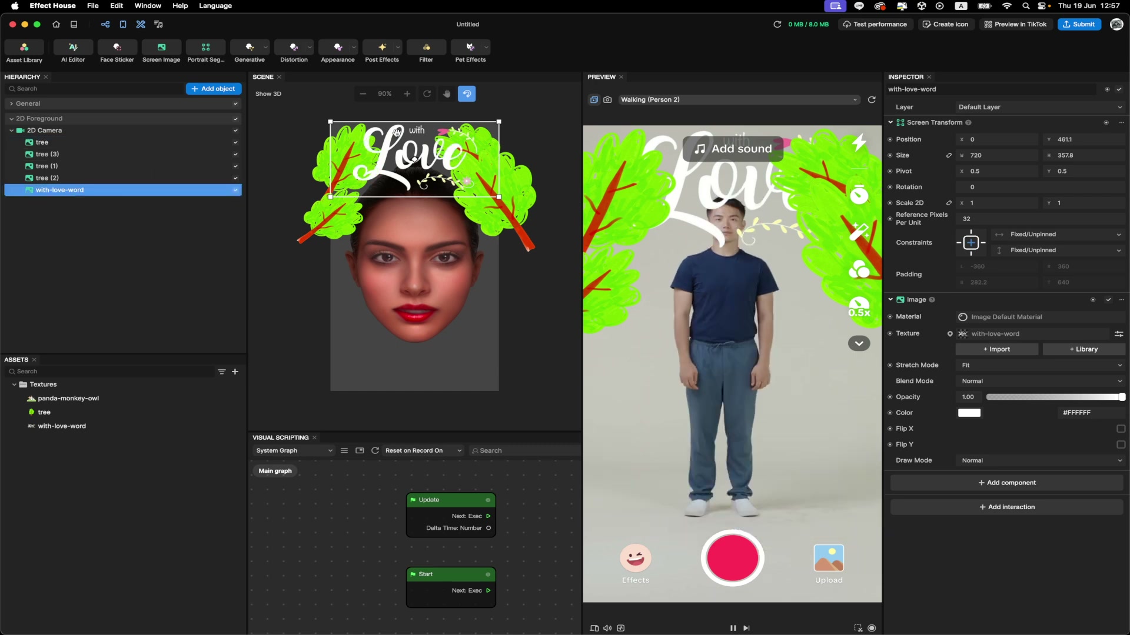The image size is (1130, 635).
Task: Open the Walking (Person 2) preview dropdown
Action: [x=739, y=100]
